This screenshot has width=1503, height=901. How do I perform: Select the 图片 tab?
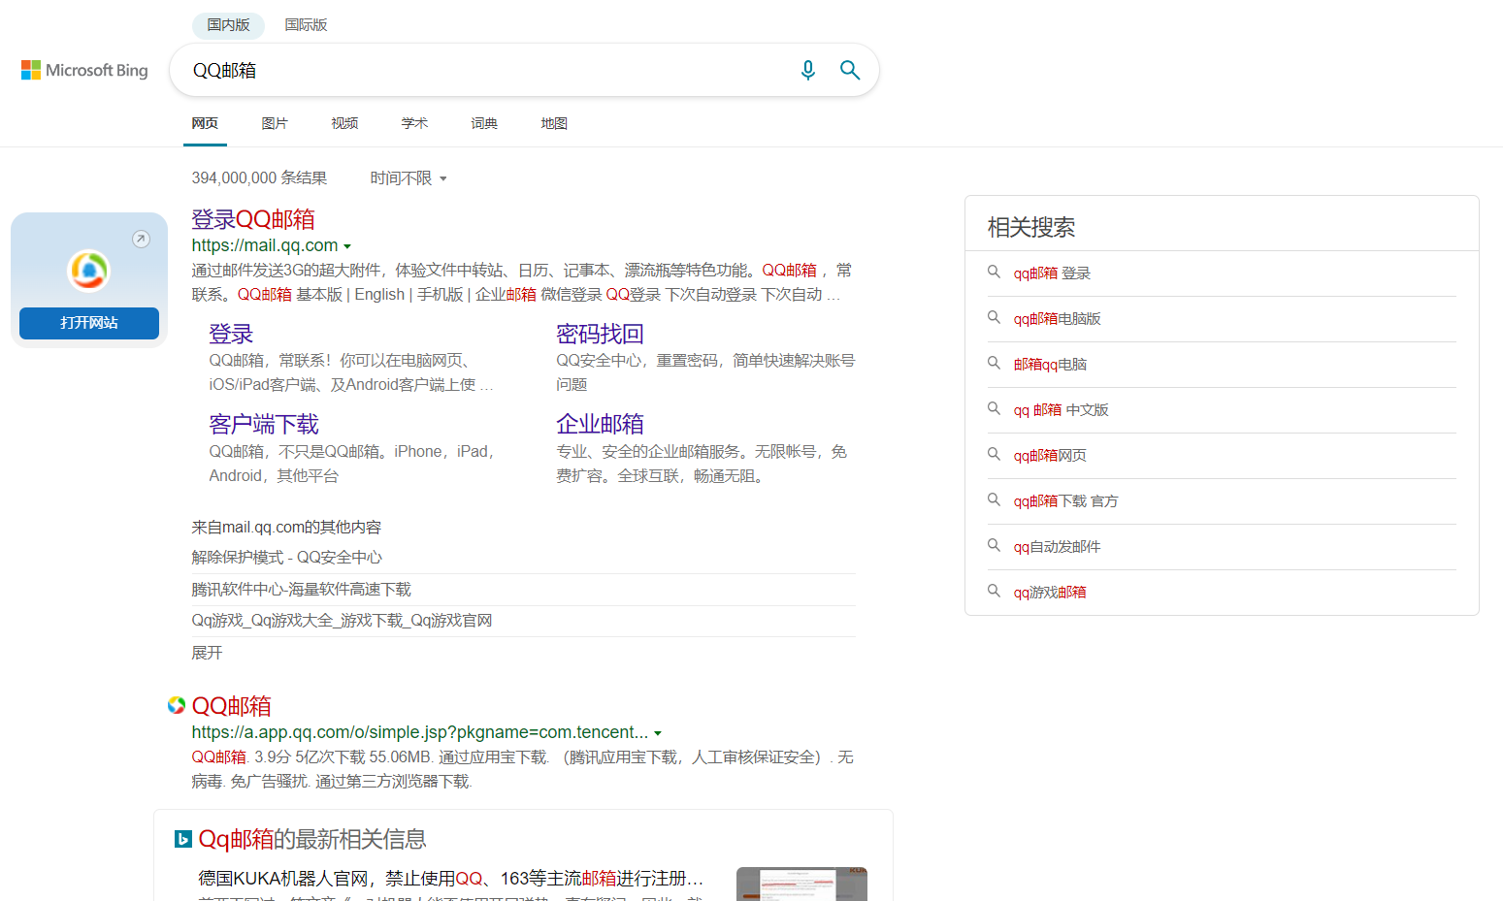pyautogui.click(x=275, y=123)
